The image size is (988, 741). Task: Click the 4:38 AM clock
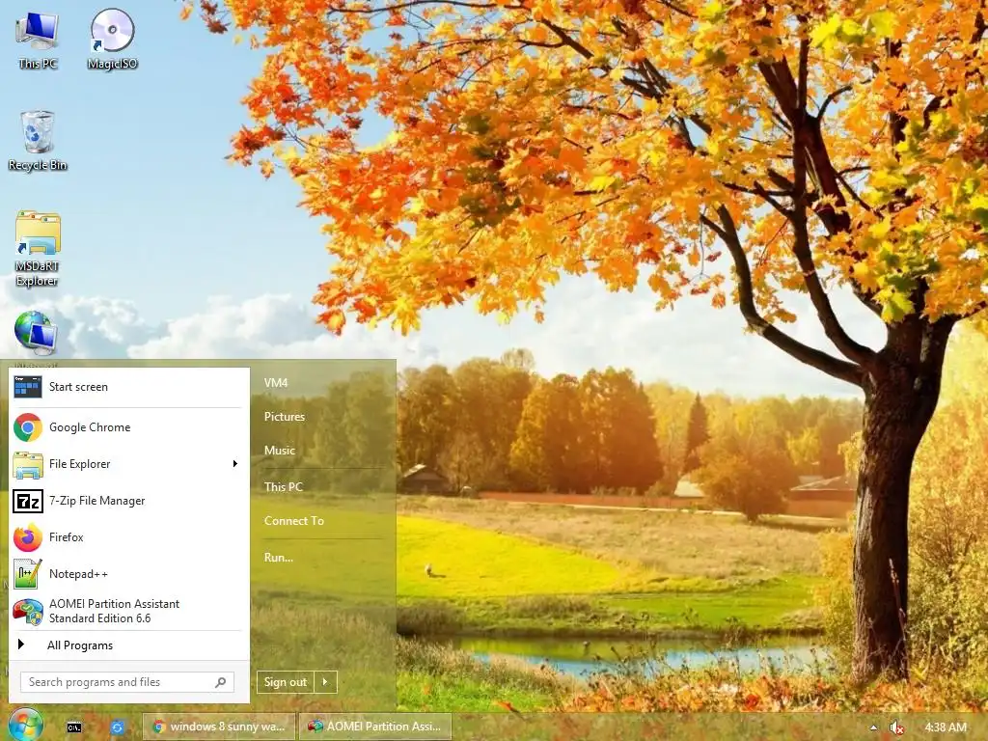946,727
